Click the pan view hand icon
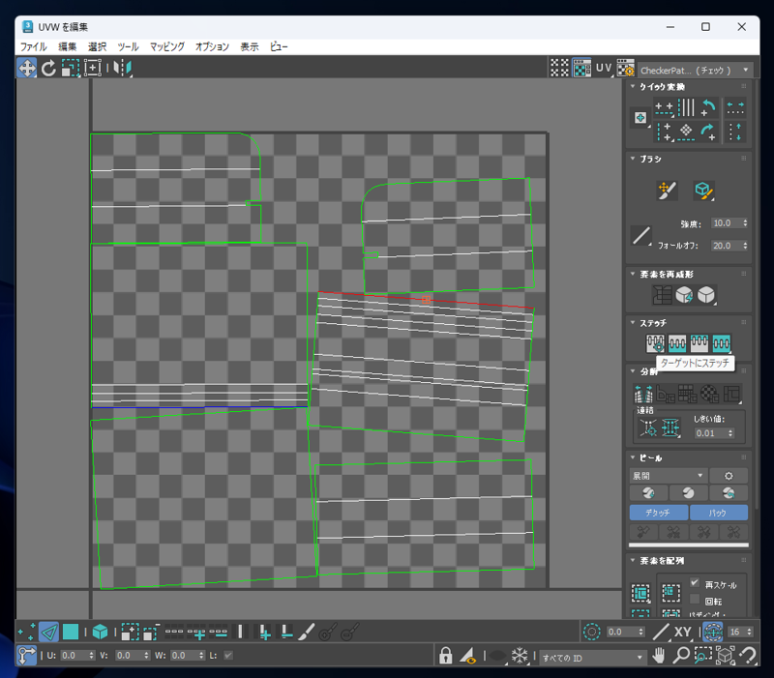774x678 pixels. pyautogui.click(x=659, y=656)
